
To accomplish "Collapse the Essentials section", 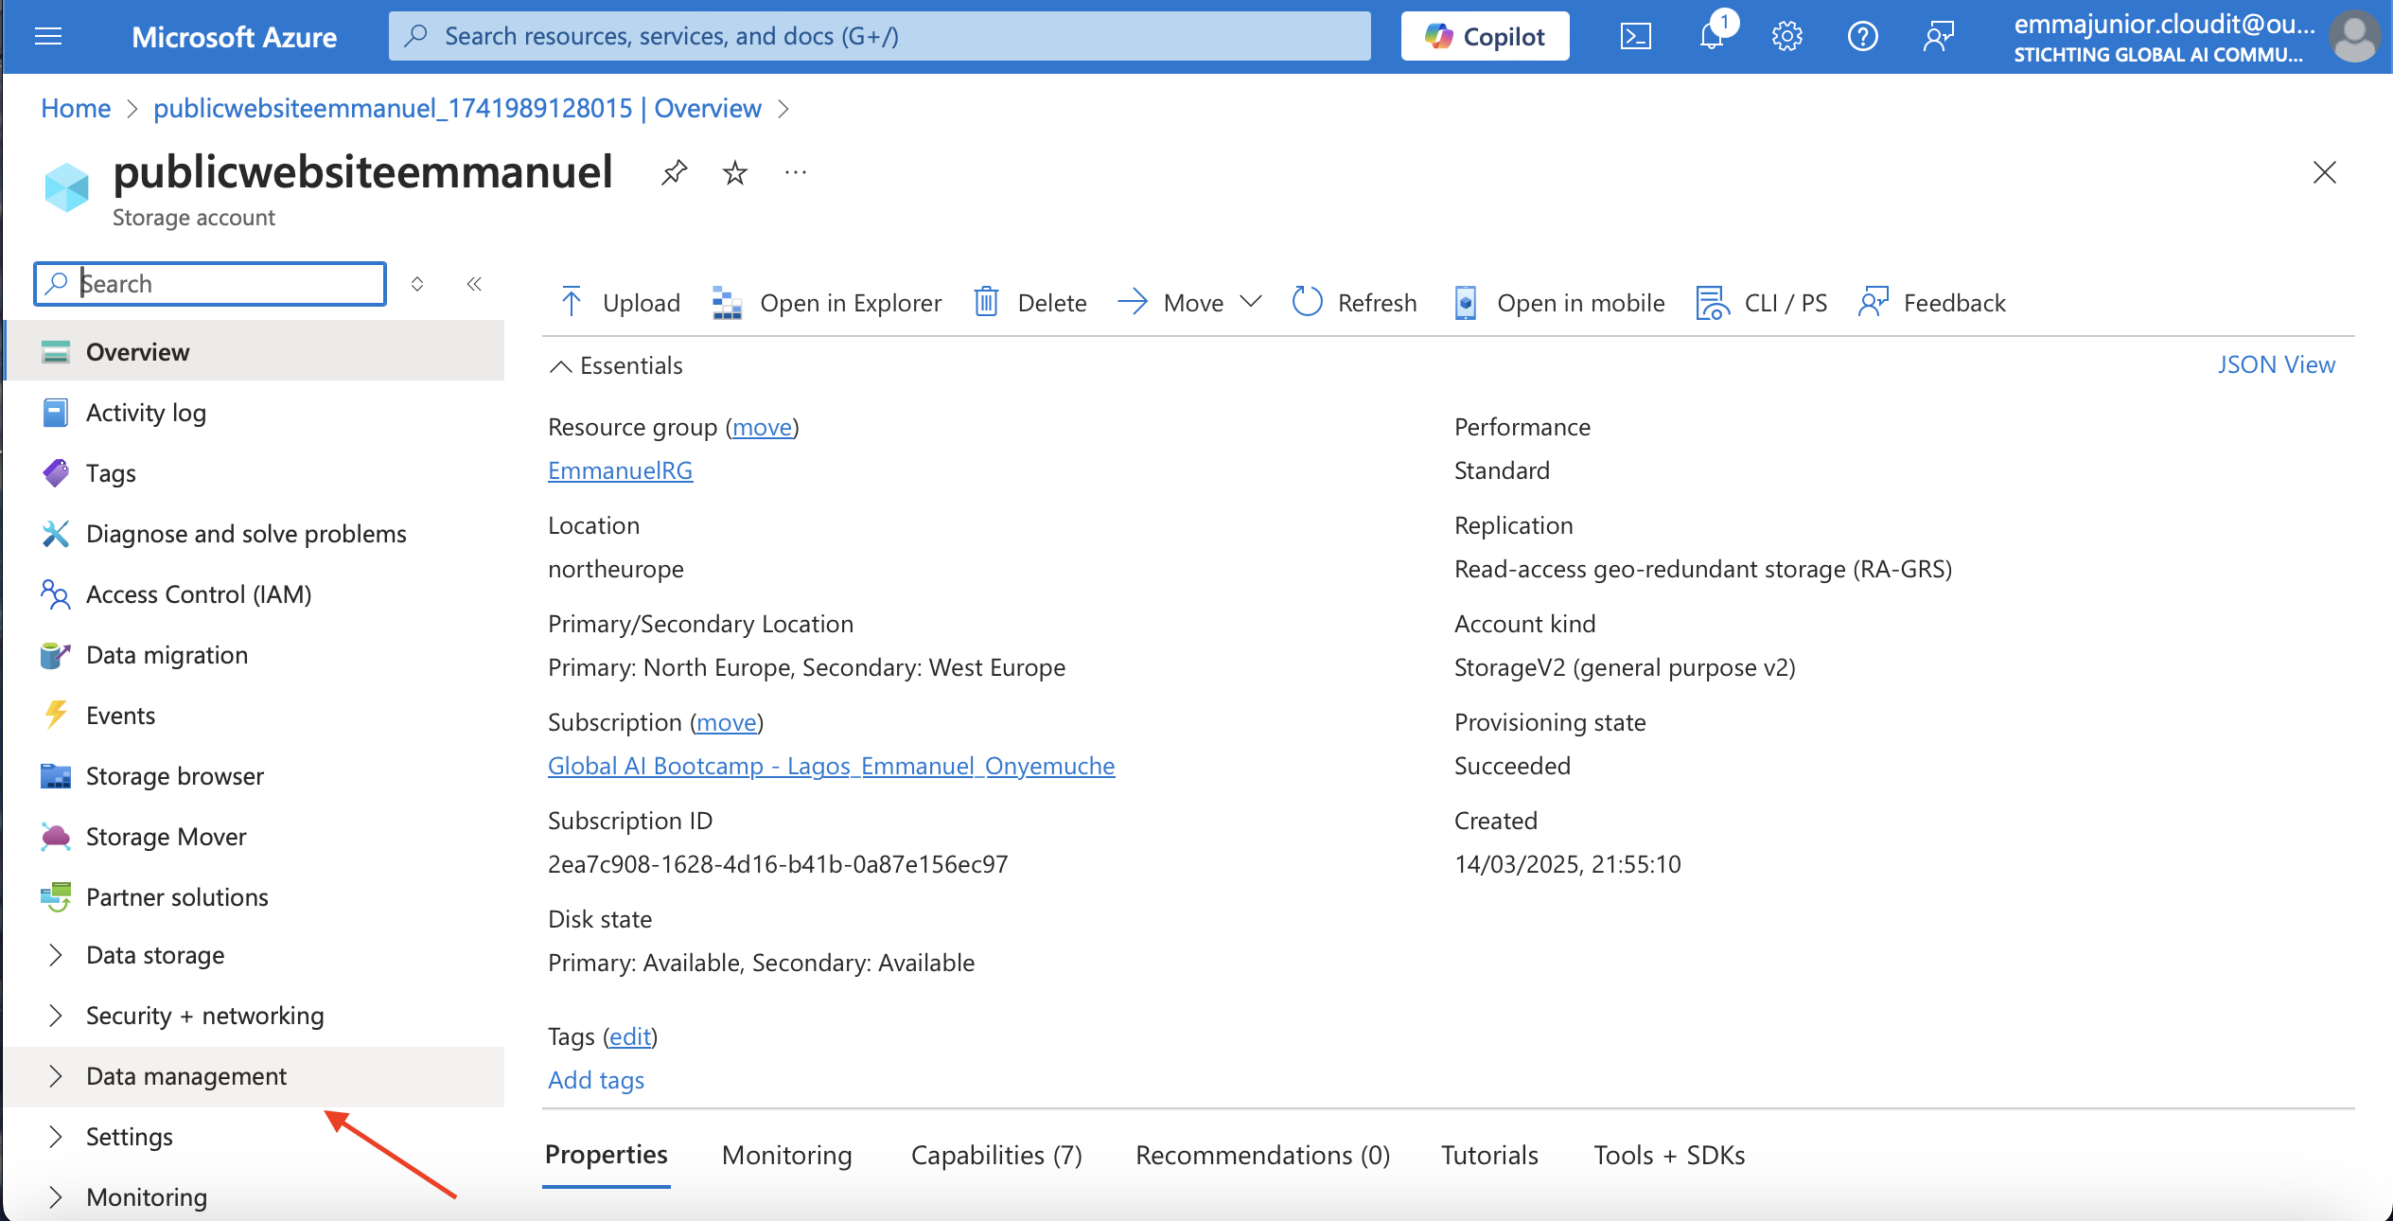I will click(x=616, y=365).
